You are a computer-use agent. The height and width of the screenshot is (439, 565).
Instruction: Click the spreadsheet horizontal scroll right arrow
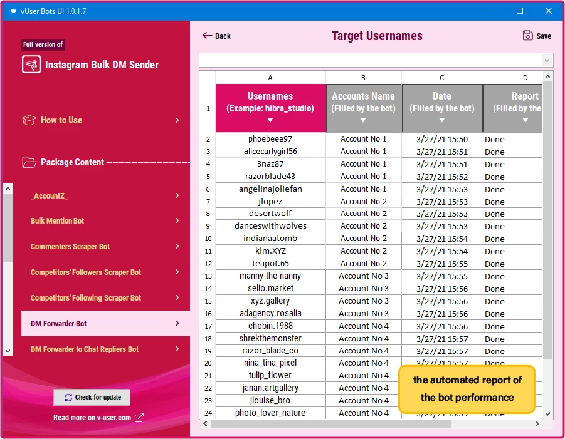pos(537,423)
